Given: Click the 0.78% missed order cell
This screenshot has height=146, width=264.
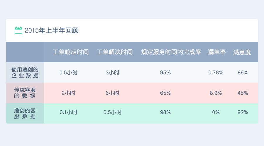Looking at the screenshot, I should pos(216,73).
